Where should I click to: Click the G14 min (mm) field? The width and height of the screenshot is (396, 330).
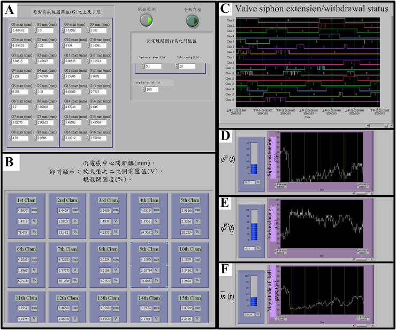click(98, 107)
